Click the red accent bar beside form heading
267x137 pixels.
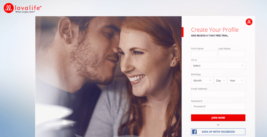click(183, 32)
